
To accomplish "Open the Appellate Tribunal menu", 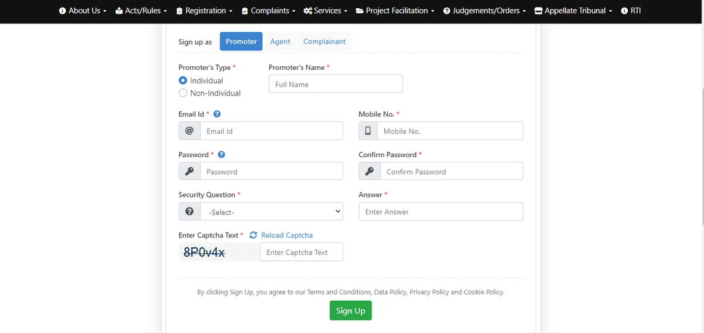I will point(573,11).
